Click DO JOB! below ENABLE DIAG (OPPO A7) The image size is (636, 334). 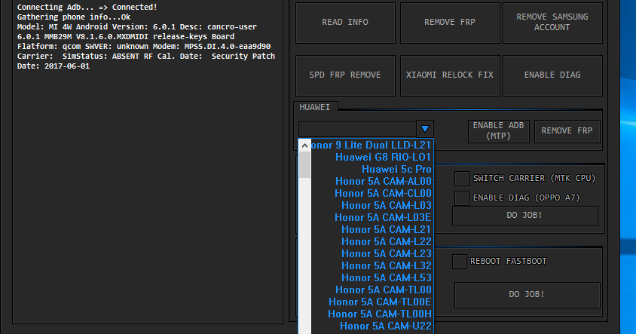coord(525,216)
